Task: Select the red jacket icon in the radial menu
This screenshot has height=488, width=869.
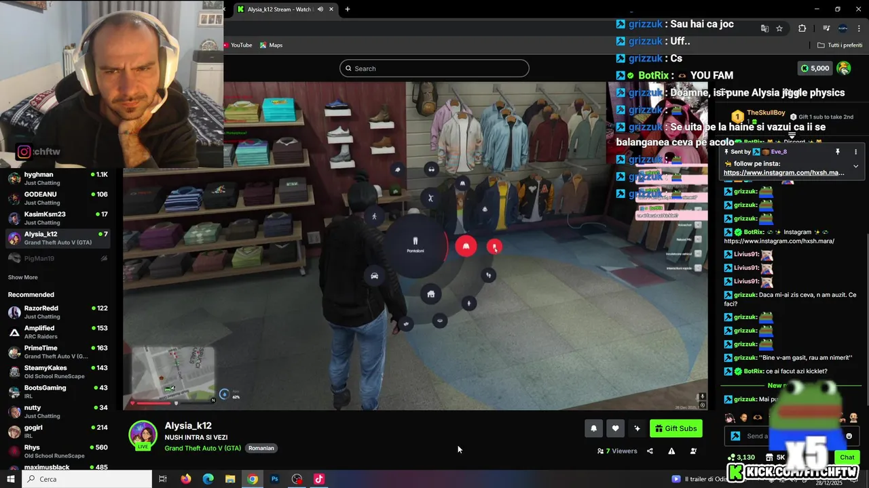Action: (x=466, y=247)
